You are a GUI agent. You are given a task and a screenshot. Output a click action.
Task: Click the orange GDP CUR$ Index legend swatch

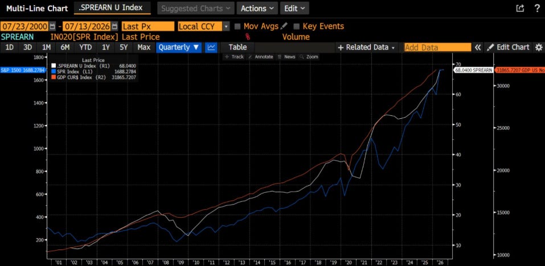53,77
